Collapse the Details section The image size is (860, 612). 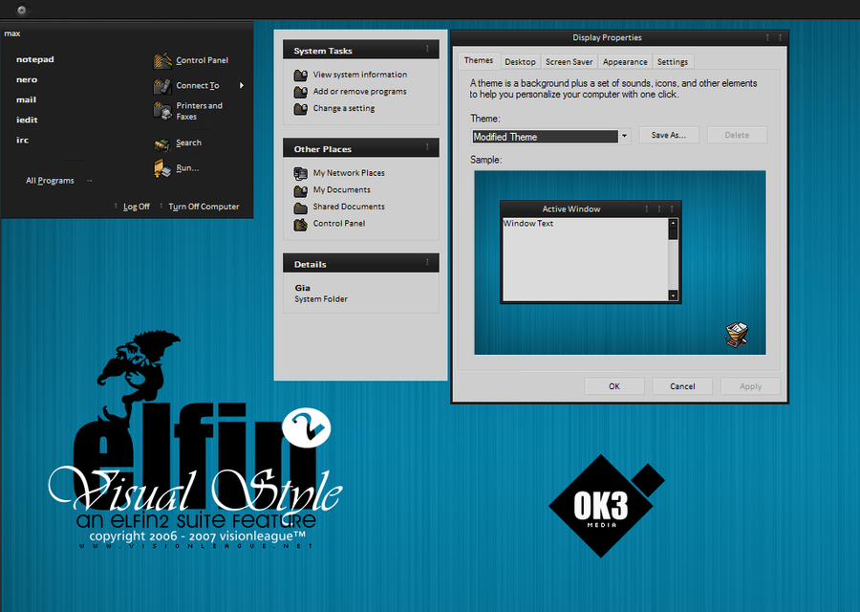[x=428, y=263]
